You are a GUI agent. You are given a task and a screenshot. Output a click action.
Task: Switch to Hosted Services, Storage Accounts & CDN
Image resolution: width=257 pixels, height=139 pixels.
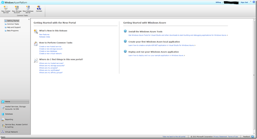click(x=15, y=108)
